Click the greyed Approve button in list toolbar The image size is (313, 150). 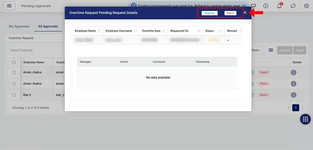coord(285,50)
